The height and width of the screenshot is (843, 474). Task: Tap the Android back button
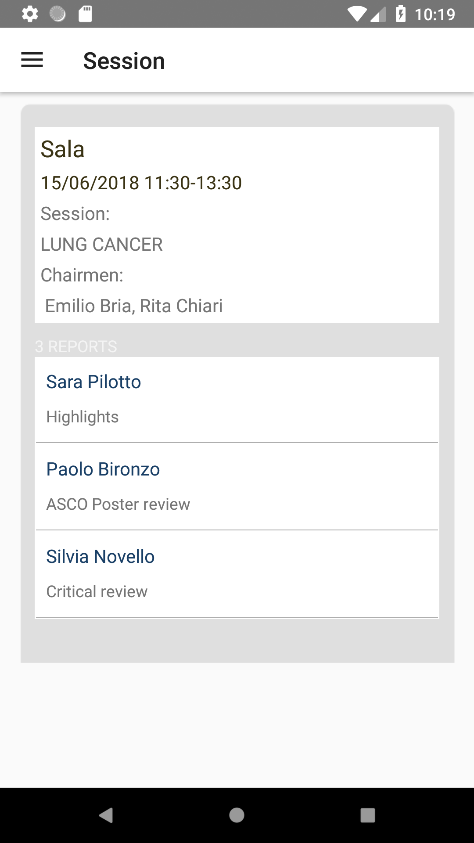coord(106,815)
